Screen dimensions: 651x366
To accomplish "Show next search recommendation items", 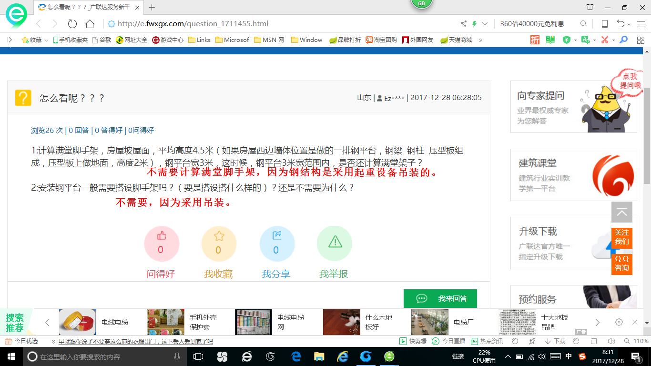I will click(x=598, y=323).
